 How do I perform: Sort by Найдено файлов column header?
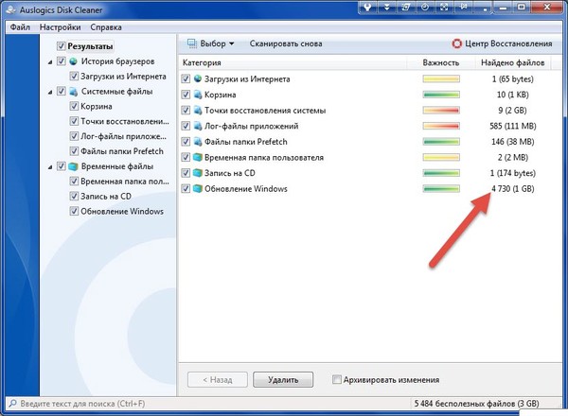[512, 63]
